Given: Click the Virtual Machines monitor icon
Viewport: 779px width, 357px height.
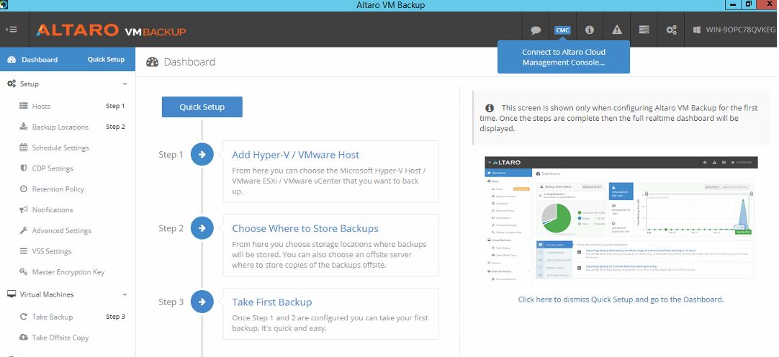Looking at the screenshot, I should coord(12,294).
